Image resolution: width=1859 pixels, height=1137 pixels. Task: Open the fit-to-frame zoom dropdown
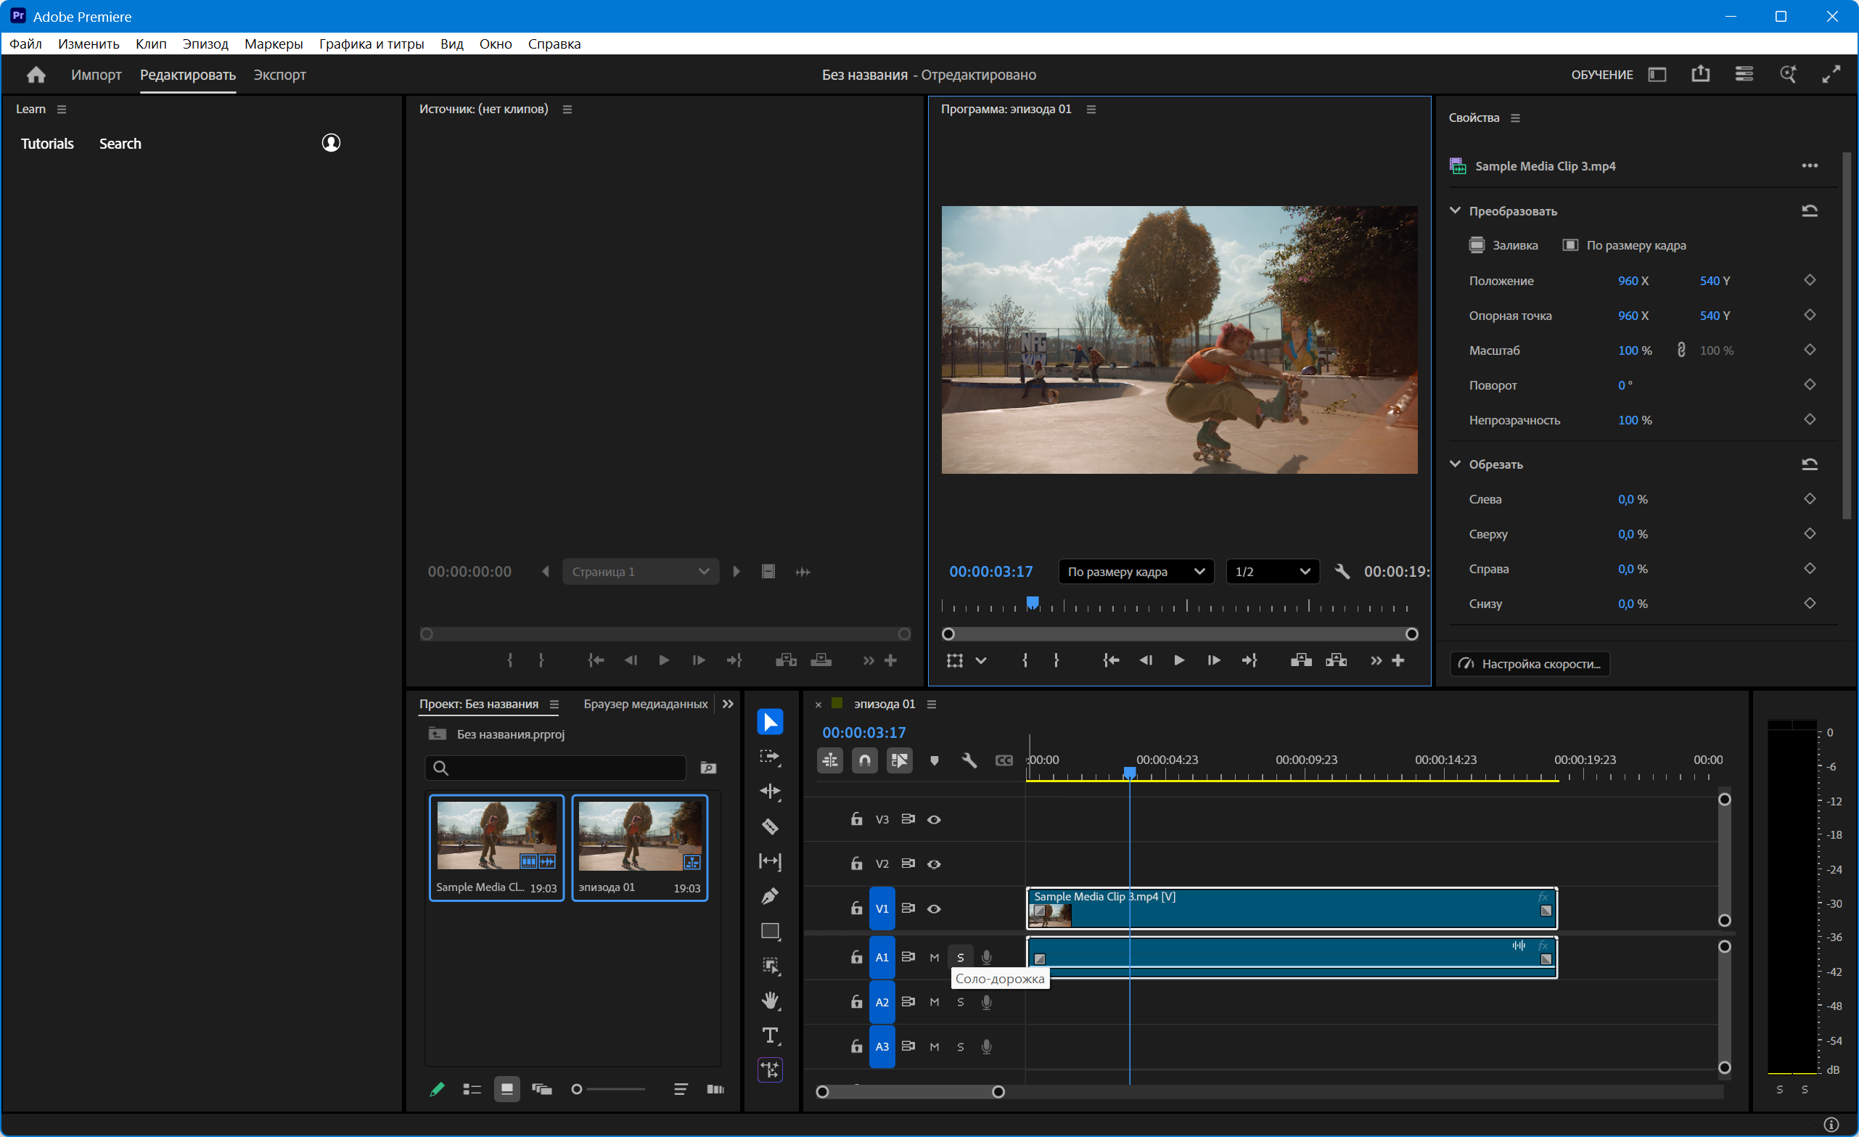1136,572
